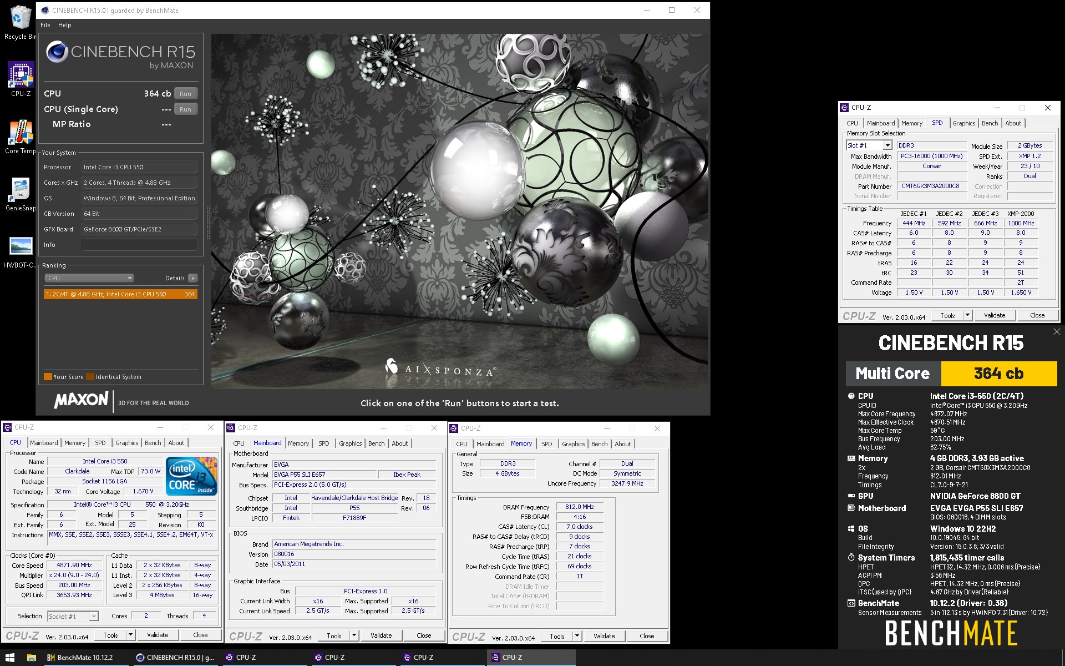Open the CPU-Z desktop shortcut icon

[21, 79]
